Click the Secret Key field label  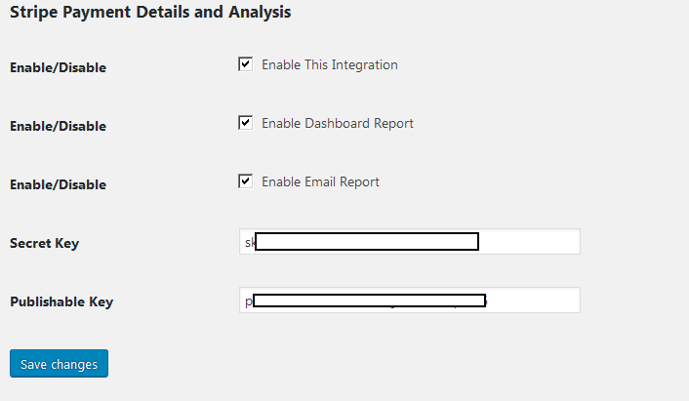(x=44, y=243)
